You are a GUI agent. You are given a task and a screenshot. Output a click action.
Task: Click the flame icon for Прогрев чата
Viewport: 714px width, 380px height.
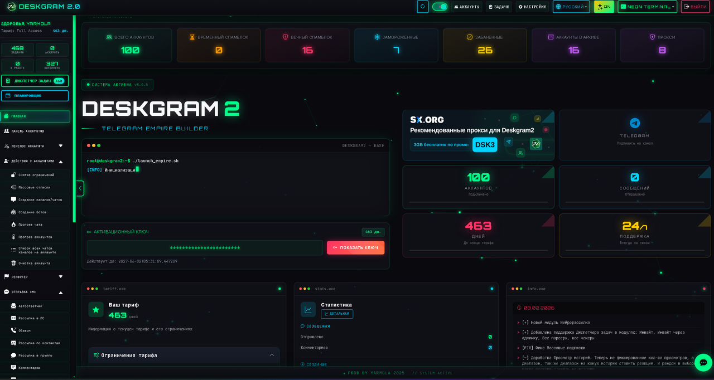(x=14, y=225)
